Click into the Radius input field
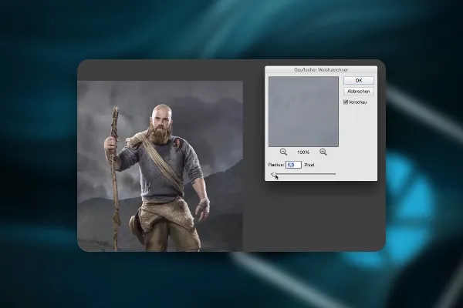463x308 pixels. 293,165
